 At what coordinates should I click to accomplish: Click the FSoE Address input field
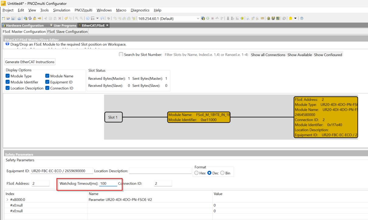40,183
